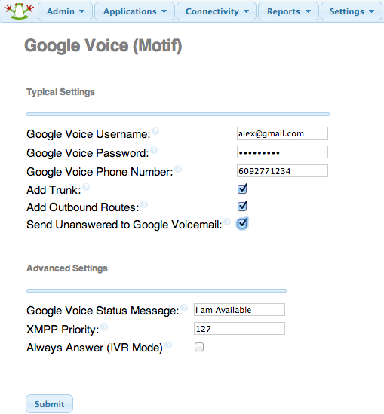
Task: Focus the Google Voice Username field
Action: point(282,133)
